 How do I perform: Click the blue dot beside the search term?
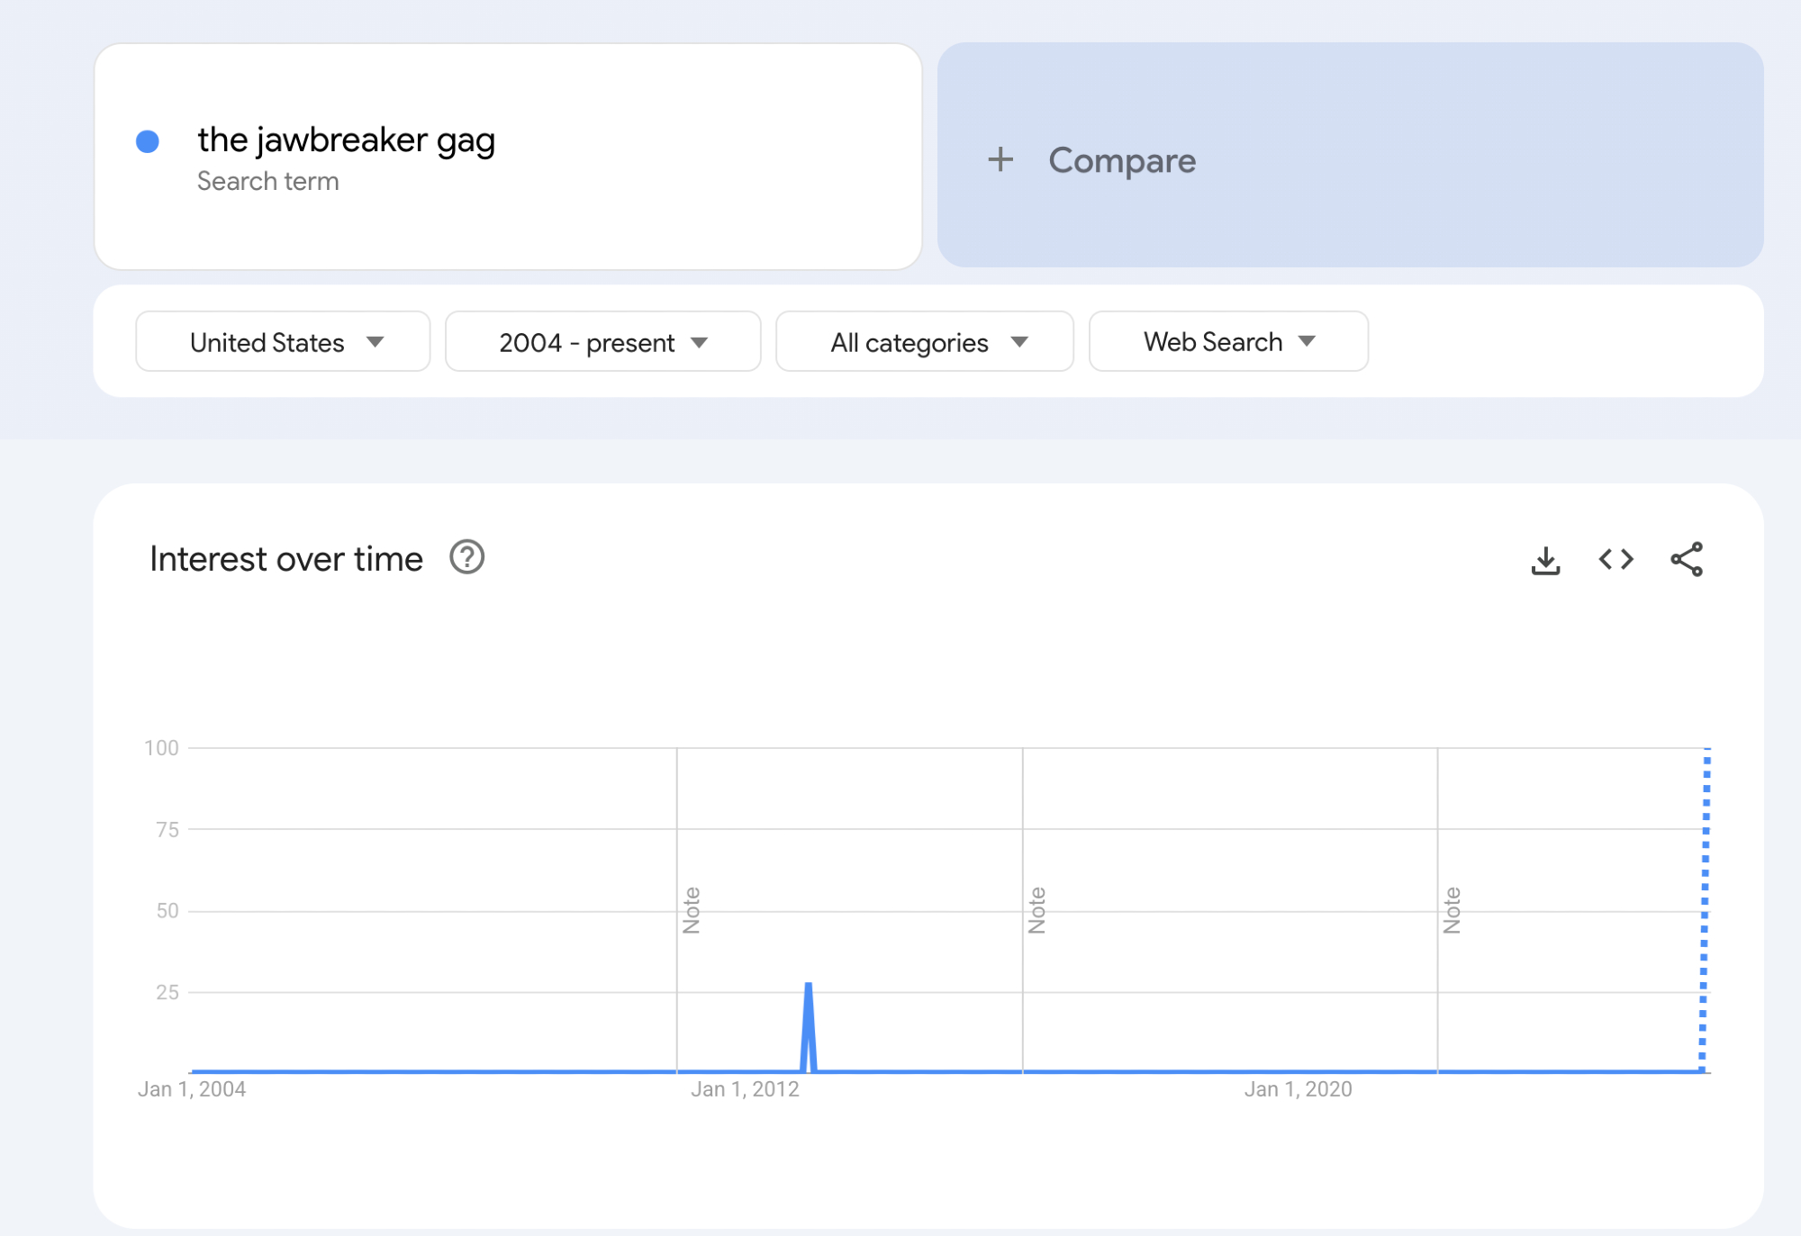[148, 141]
